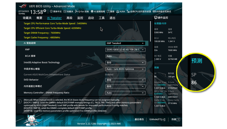Click the 100.00 MHz BCLK value
227x129 pixels.
tap(159, 41)
